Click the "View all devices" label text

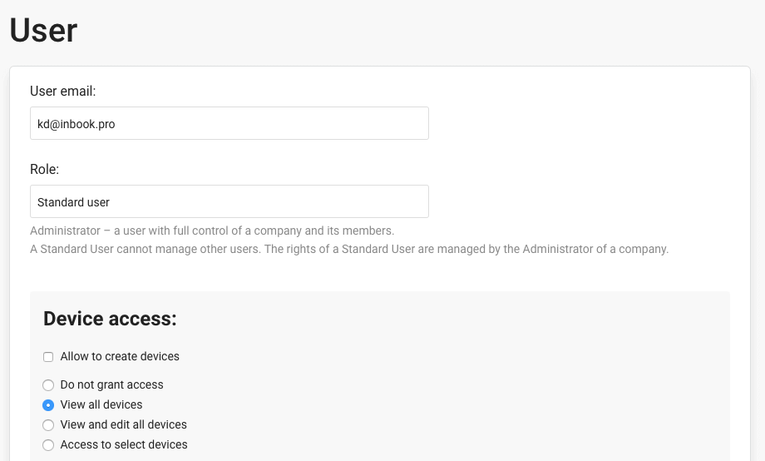[x=101, y=404]
